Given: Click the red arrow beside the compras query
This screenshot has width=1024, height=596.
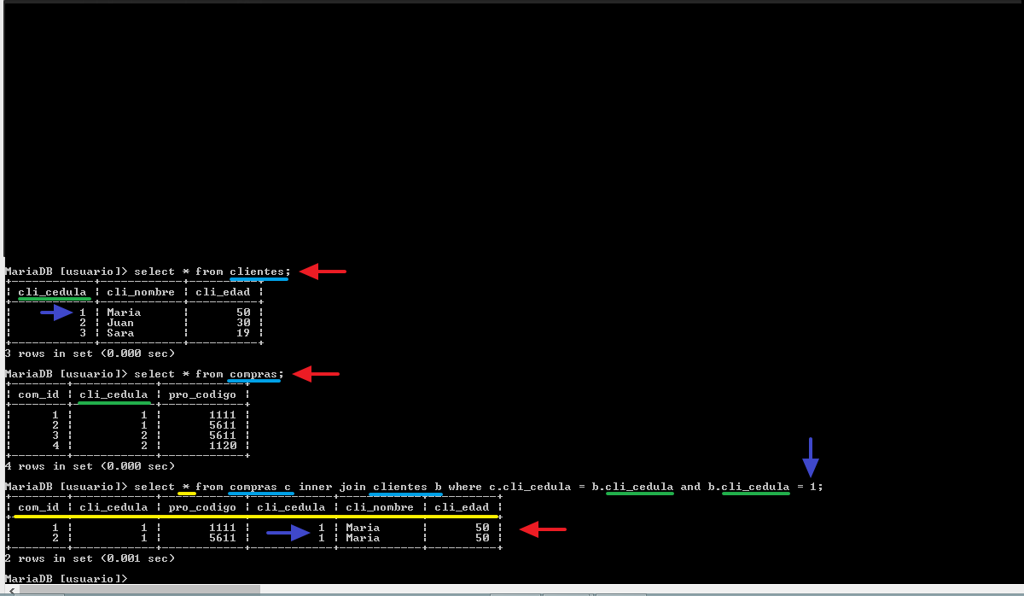Looking at the screenshot, I should pyautogui.click(x=316, y=374).
